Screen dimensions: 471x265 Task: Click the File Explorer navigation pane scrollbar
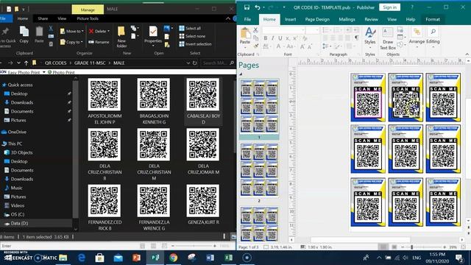[x=75, y=149]
